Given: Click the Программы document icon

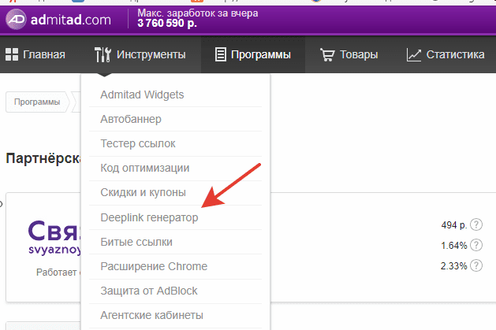Looking at the screenshot, I should [221, 54].
